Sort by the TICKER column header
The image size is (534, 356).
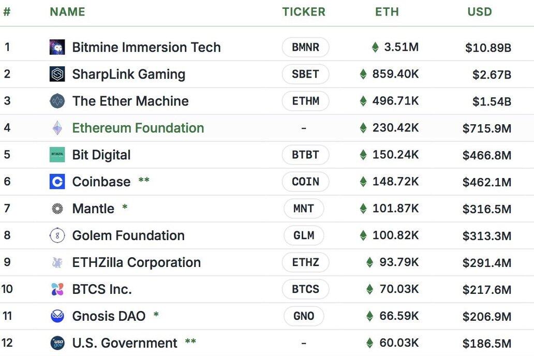(x=304, y=12)
